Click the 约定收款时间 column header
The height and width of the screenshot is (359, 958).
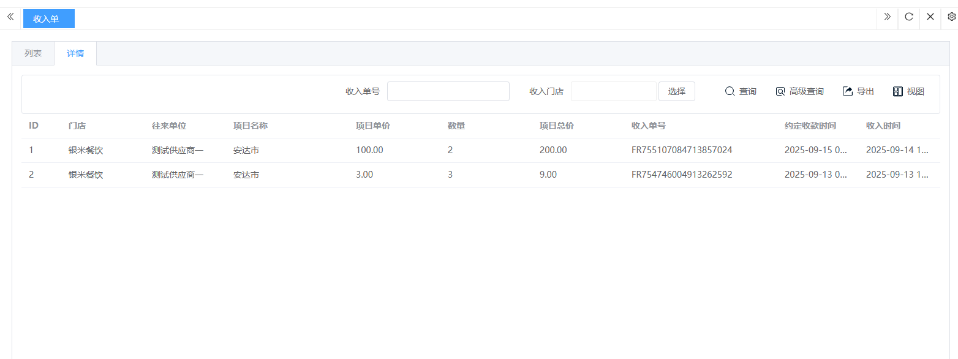810,126
